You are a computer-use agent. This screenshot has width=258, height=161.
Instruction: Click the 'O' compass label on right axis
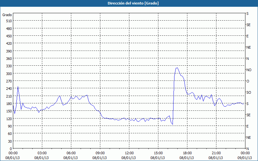point(248,81)
